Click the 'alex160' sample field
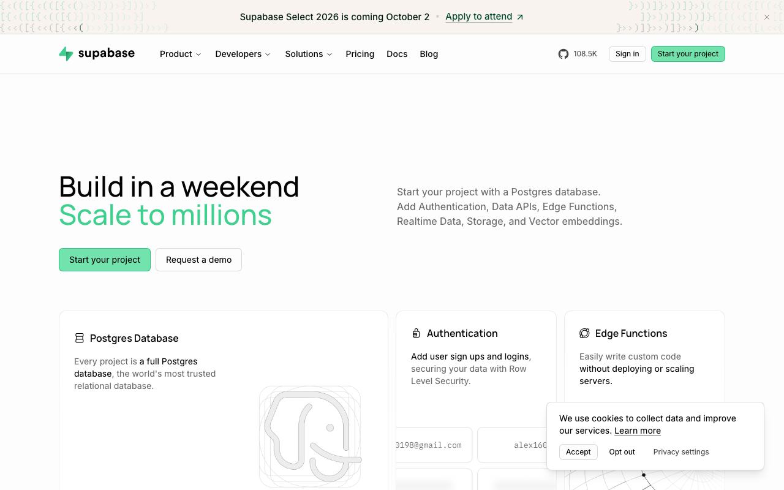The height and width of the screenshot is (490, 784). [x=512, y=445]
